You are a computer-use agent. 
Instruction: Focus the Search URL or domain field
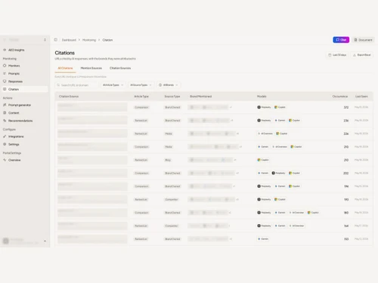76,85
